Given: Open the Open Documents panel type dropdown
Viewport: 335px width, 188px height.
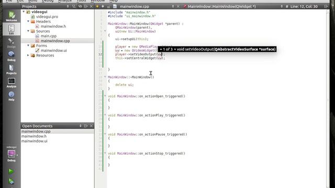Looking at the screenshot, I should [x=81, y=126].
